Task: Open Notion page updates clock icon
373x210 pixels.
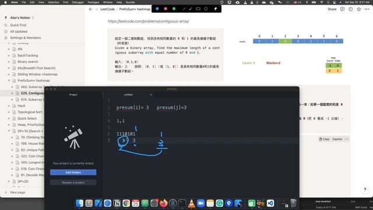Action: tap(351, 9)
